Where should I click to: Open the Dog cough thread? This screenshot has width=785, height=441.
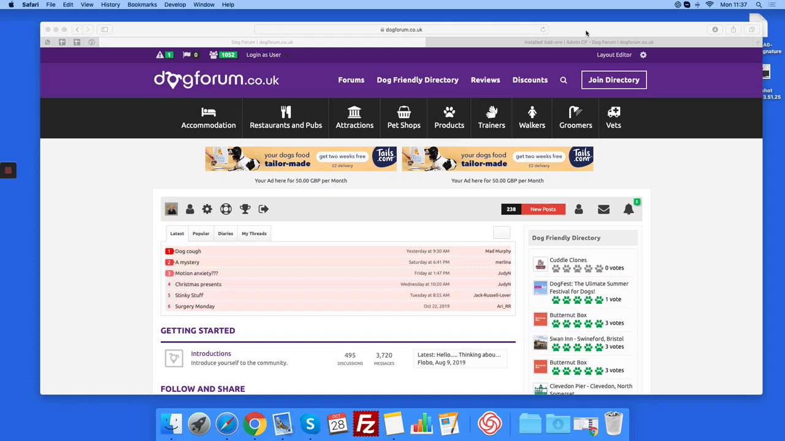coord(188,251)
